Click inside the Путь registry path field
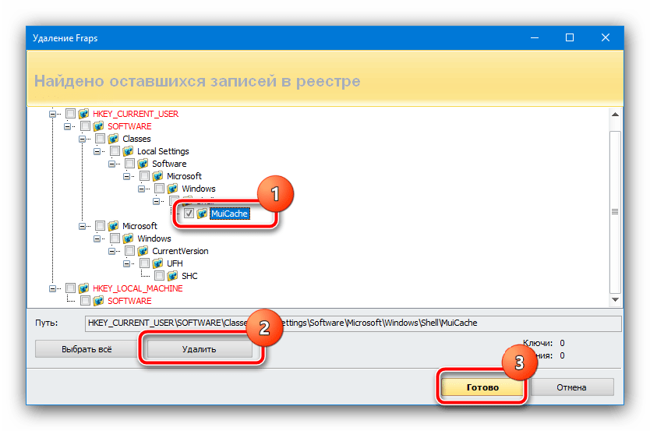The height and width of the screenshot is (431, 650). click(351, 323)
